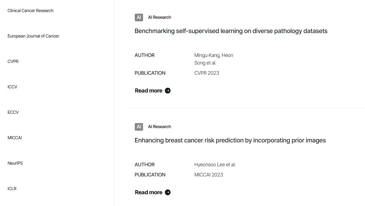Viewport: 365px width, 206px height.
Task: Filter publications by MICCAI
Action: click(x=15, y=138)
